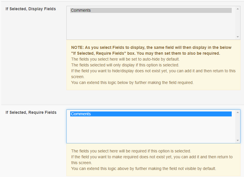Click the Display Fields scrollbar track
244x177 pixels.
(x=238, y=23)
